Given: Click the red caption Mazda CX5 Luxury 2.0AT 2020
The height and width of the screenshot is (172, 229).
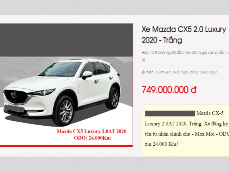Looking at the screenshot, I should click(x=92, y=131).
